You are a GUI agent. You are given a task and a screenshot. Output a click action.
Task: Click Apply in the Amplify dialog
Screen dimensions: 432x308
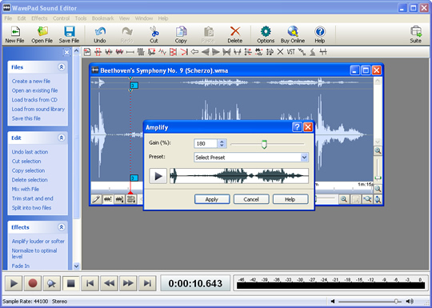pos(212,199)
